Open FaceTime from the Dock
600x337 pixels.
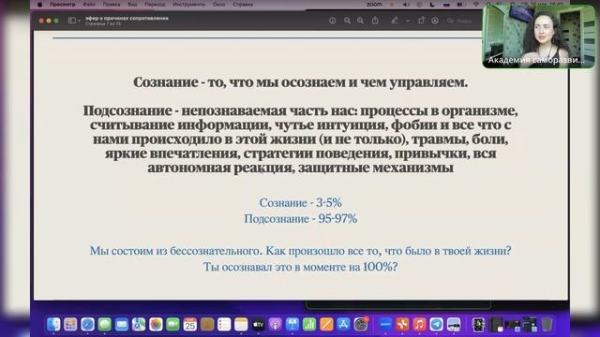(172, 325)
